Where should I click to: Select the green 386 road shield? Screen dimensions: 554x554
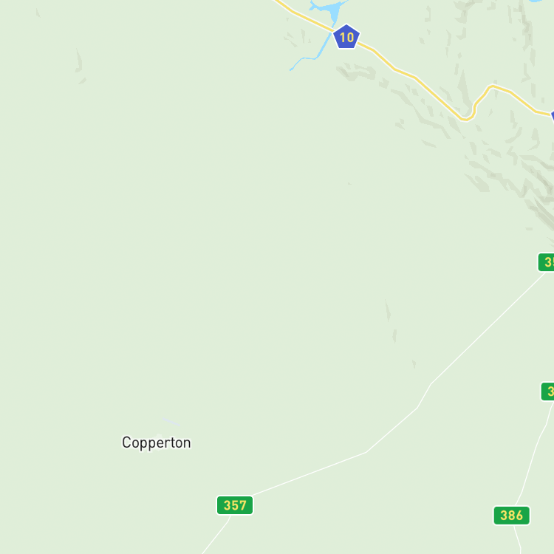pos(512,516)
